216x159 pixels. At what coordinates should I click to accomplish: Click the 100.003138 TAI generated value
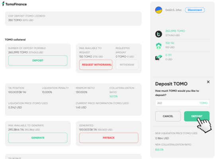tap(88, 130)
